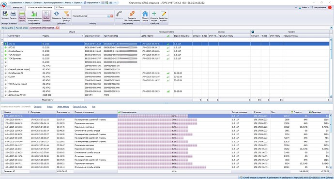Screen dimensions: 334x179
Task: Click the Свойства модема pencil icon
Action: pyautogui.click(x=163, y=14)
